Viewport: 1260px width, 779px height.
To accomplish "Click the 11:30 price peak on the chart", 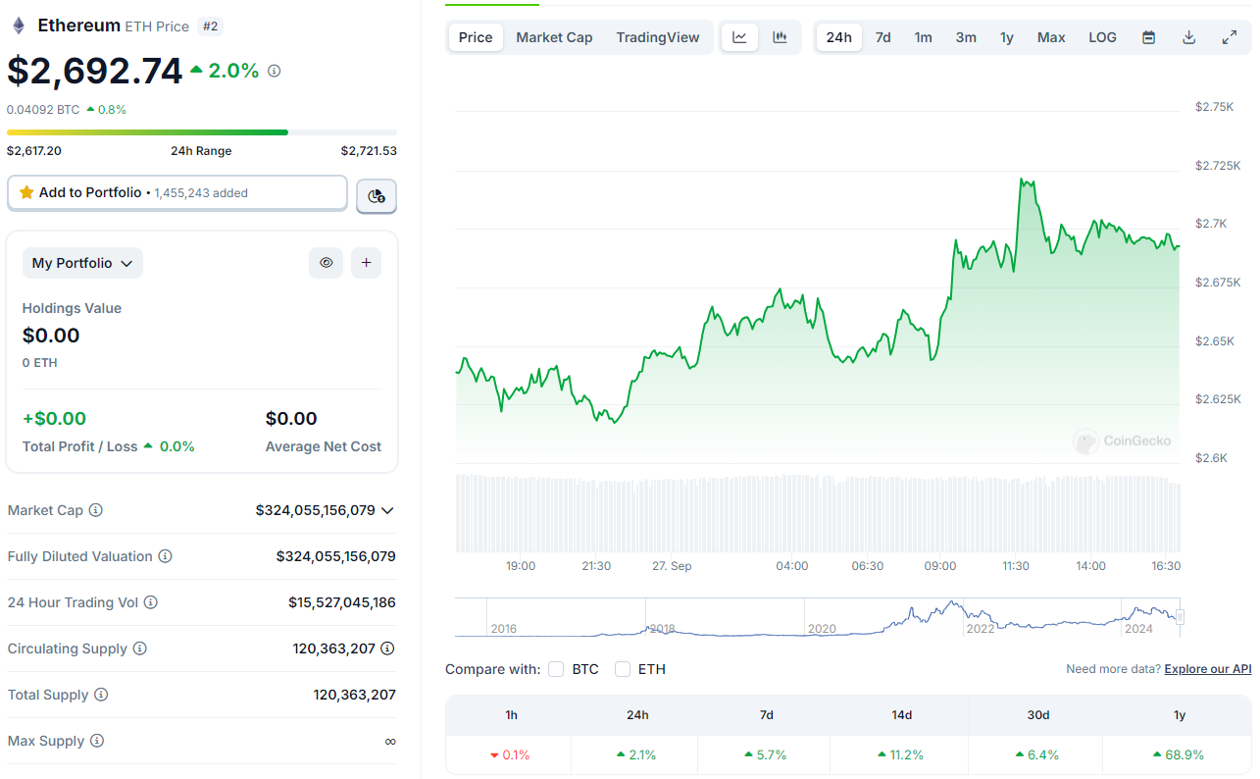I will click(x=1024, y=182).
